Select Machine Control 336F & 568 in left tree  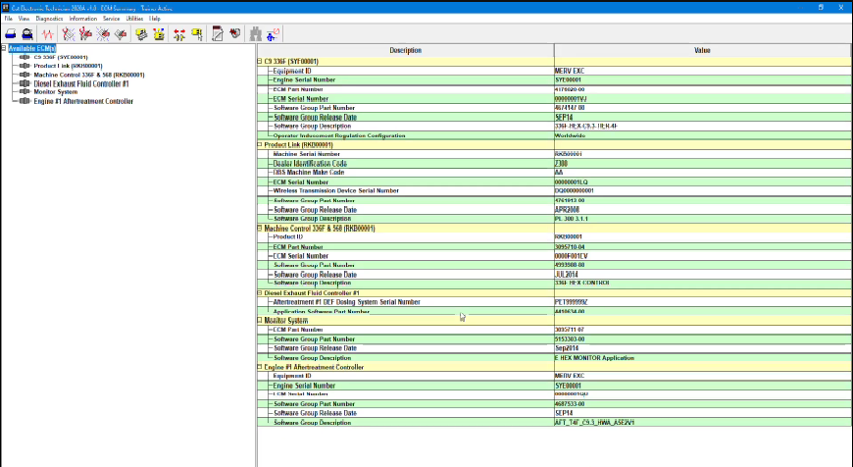pos(88,75)
